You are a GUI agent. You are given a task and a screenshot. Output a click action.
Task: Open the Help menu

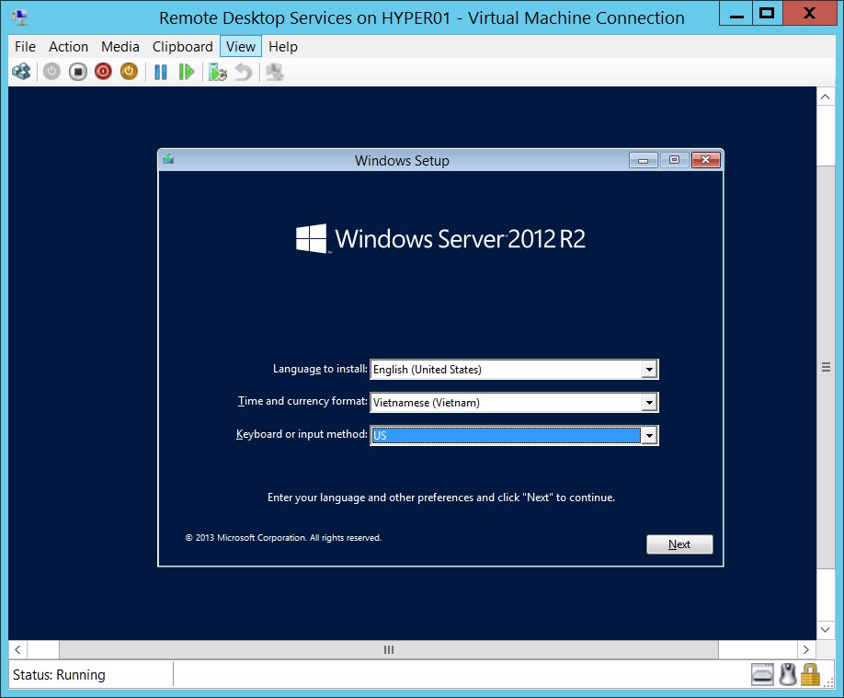click(x=283, y=47)
